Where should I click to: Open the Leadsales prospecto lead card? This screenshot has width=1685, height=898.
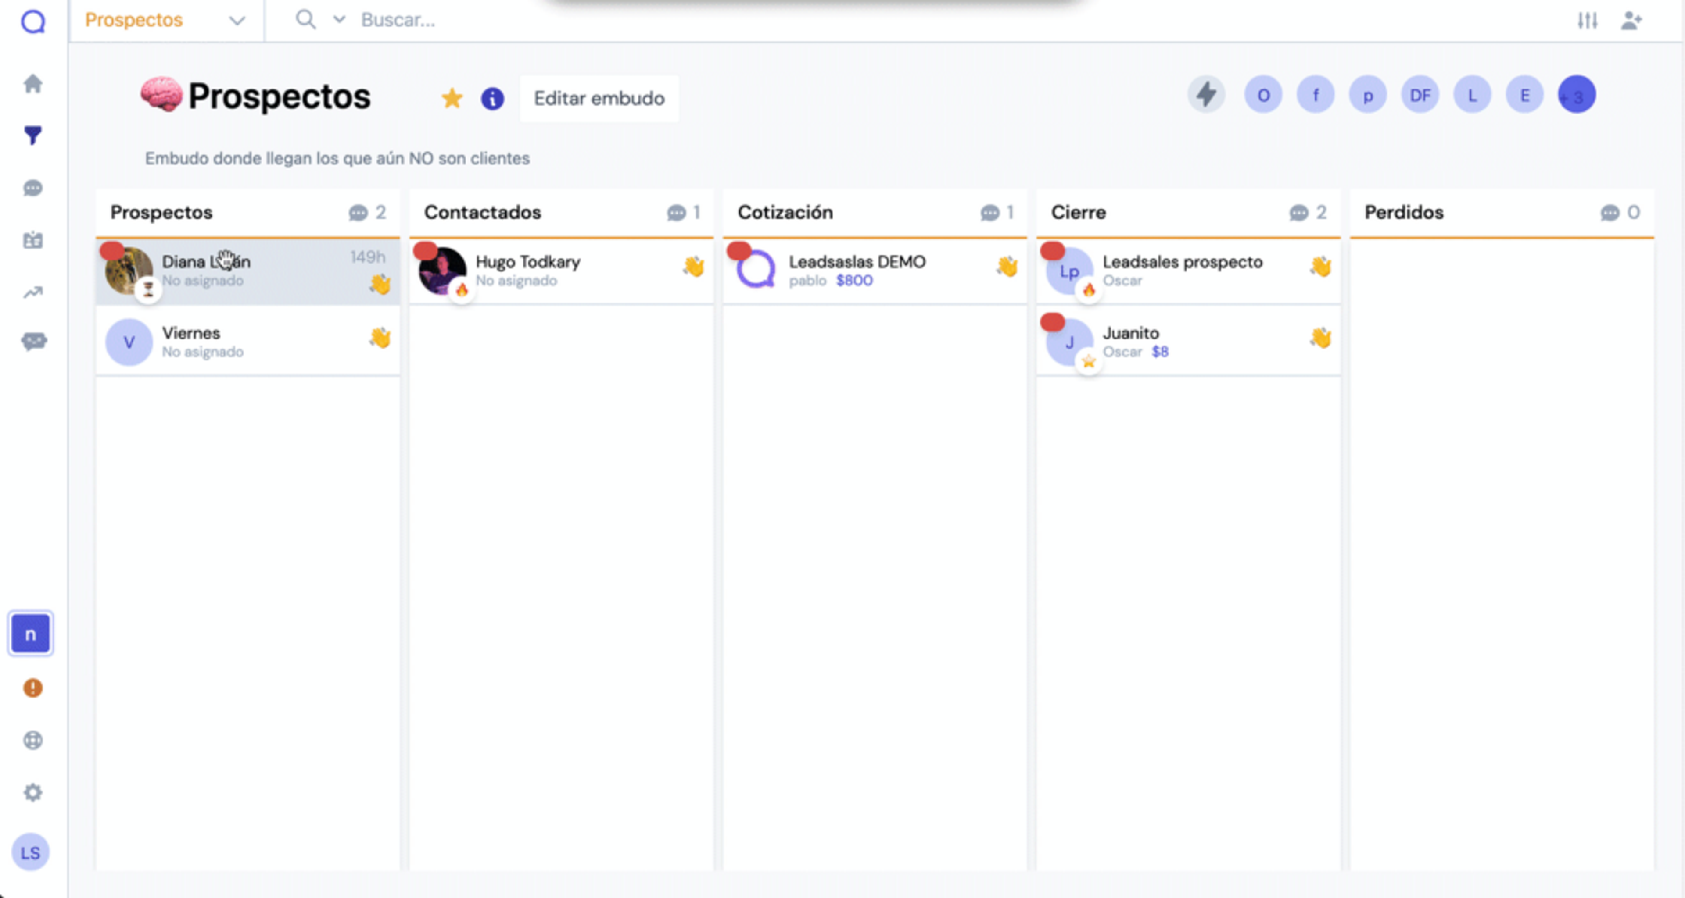pyautogui.click(x=1189, y=271)
